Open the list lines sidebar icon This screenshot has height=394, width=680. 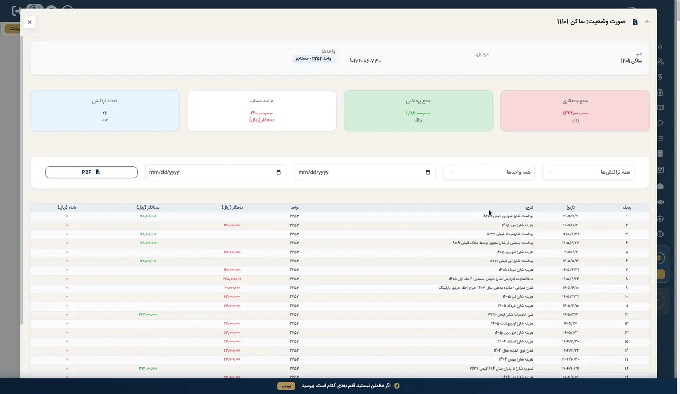660,139
